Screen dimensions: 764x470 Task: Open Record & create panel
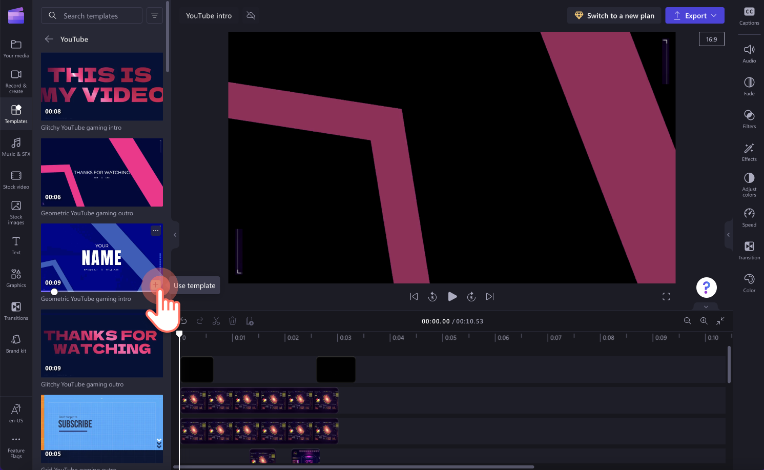coord(16,81)
